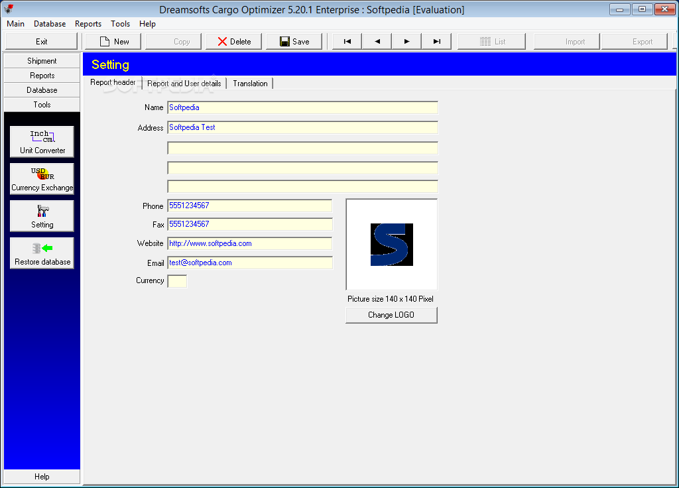Open the Database menu

coord(50,24)
